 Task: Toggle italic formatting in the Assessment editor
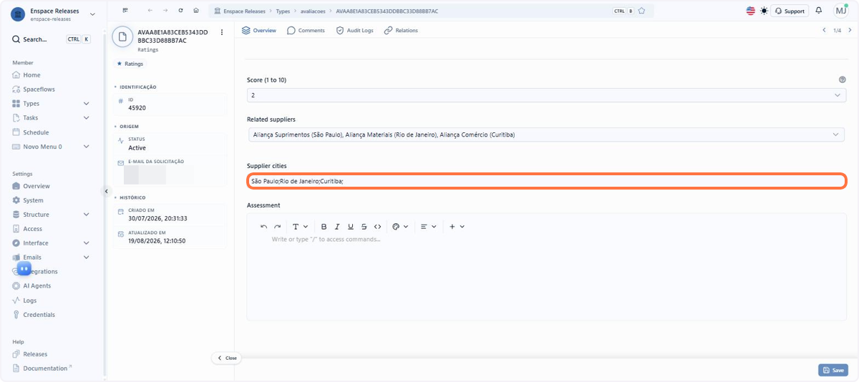[337, 226]
